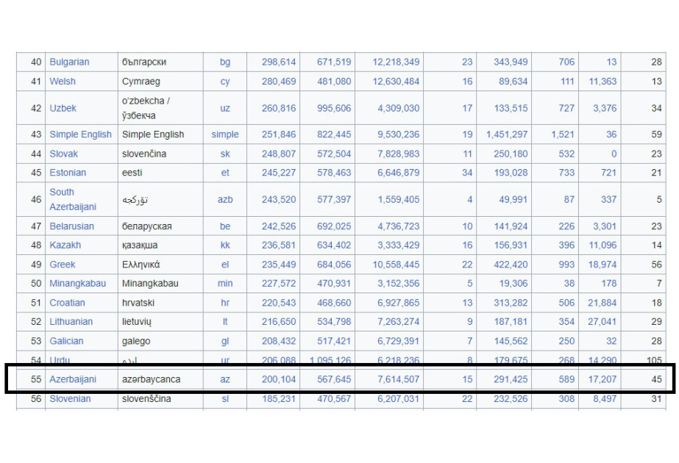Open Azerbaijani article count 200,104
Viewport: 679px width, 463px height.
click(x=279, y=379)
